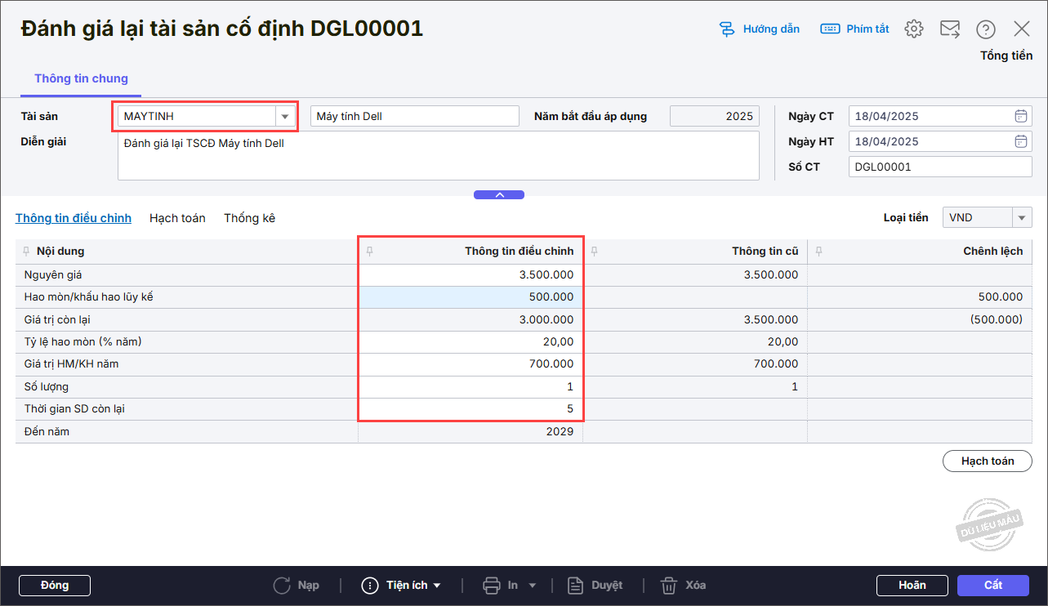
Task: Click the Hạch toán button below table
Action: tap(987, 461)
